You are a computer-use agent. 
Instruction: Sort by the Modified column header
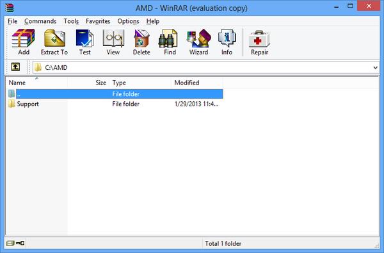pos(197,83)
